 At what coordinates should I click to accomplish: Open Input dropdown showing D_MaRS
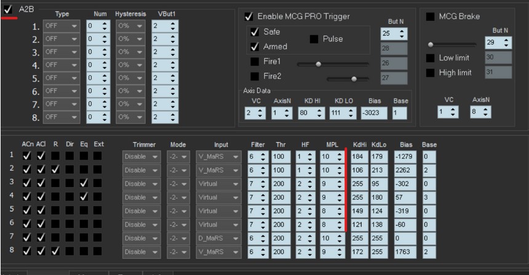coord(218,238)
